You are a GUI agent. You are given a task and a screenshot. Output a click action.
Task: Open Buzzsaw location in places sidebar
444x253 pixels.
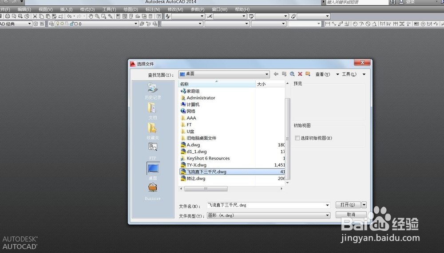pyautogui.click(x=153, y=192)
